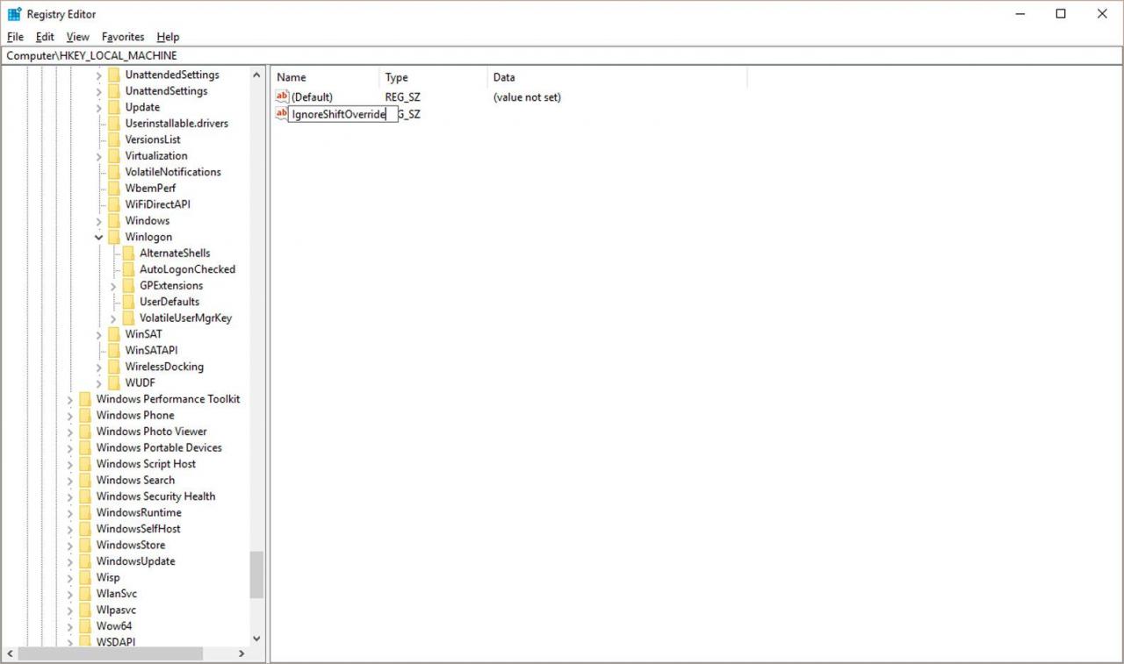Image resolution: width=1124 pixels, height=664 pixels.
Task: Sort values by Type column header
Action: point(434,77)
